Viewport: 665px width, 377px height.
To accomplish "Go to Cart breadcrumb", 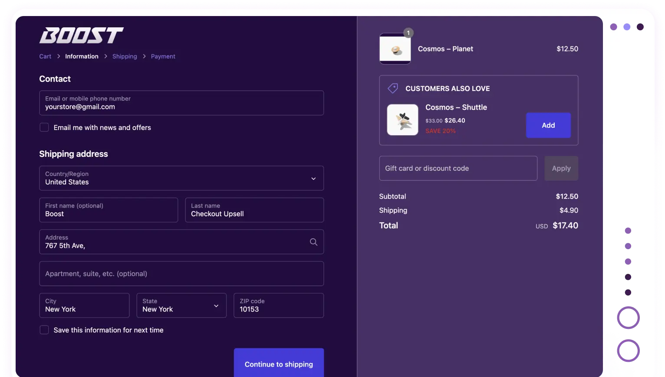I will tap(45, 56).
